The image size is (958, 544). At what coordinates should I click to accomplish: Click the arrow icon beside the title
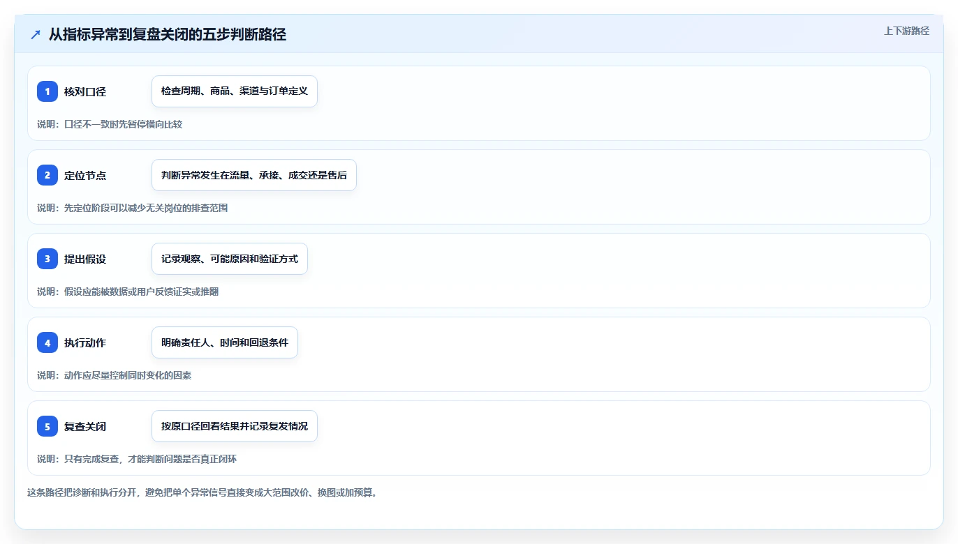(x=36, y=35)
